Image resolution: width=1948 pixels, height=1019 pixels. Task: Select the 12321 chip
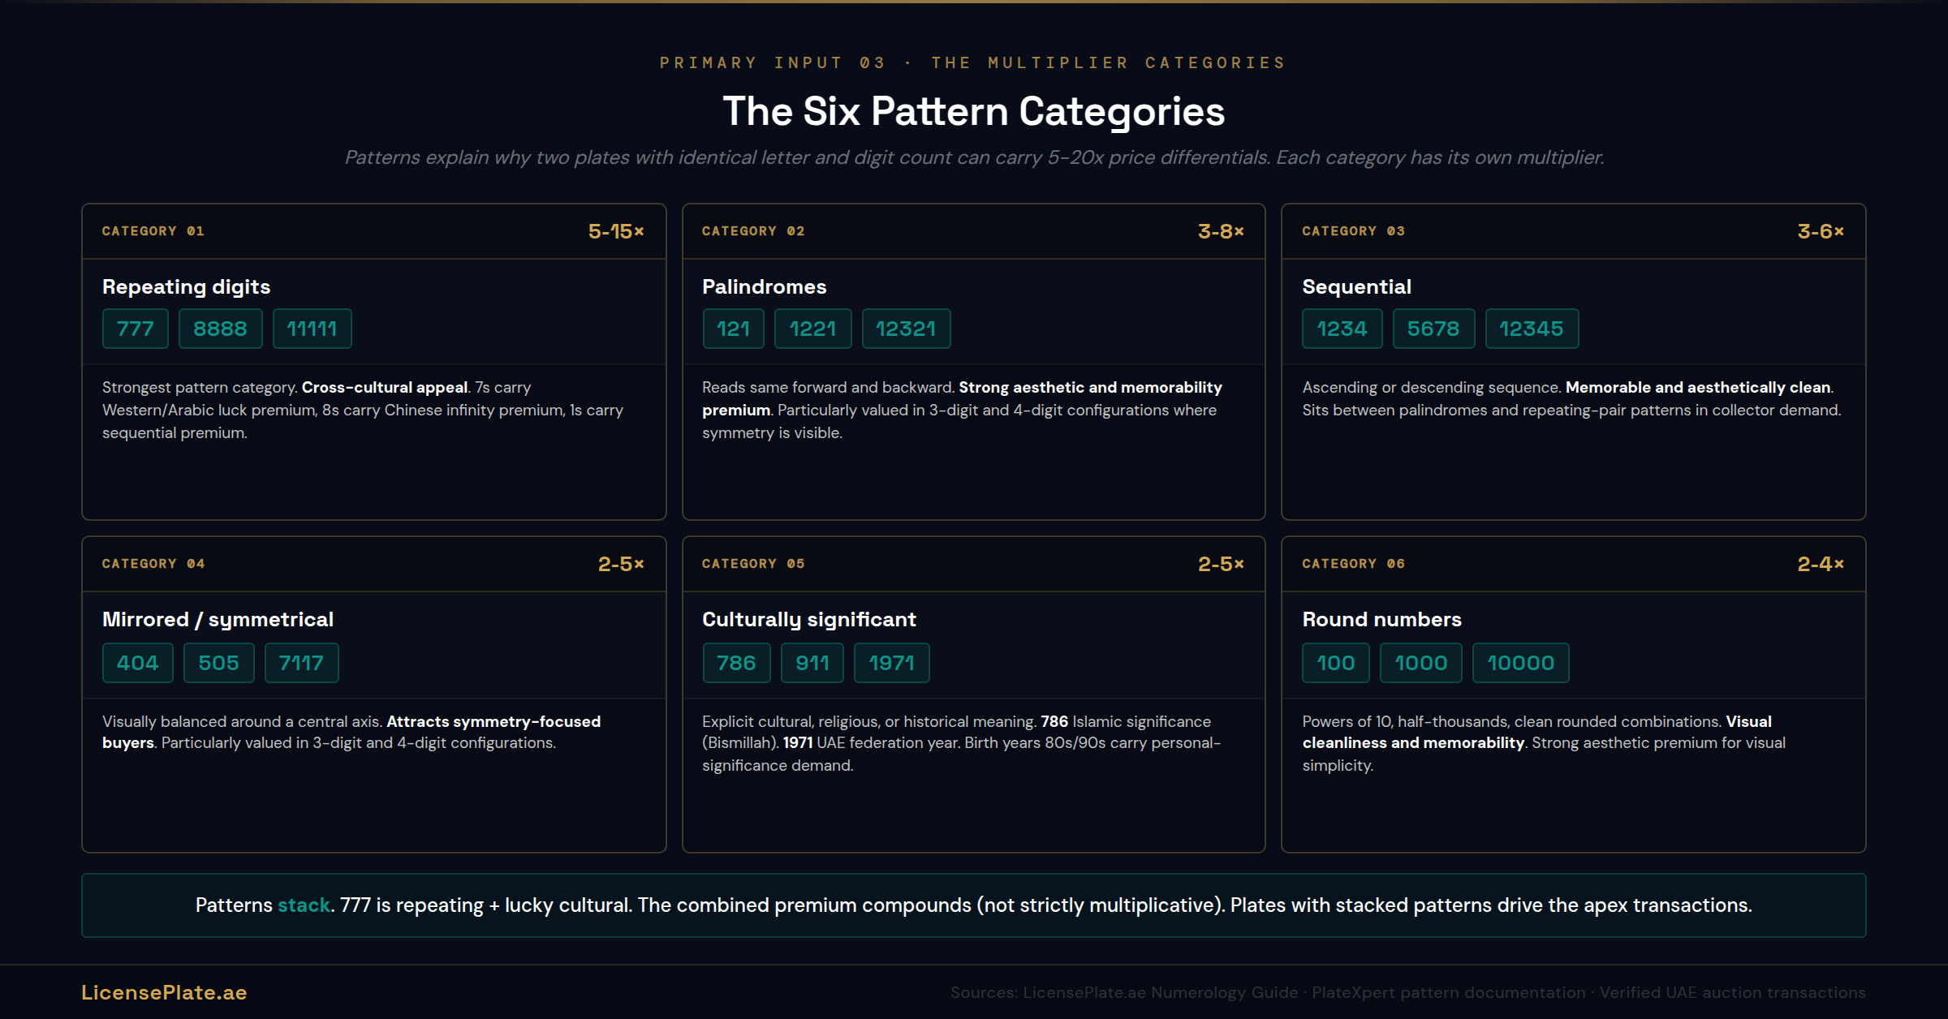tap(906, 329)
